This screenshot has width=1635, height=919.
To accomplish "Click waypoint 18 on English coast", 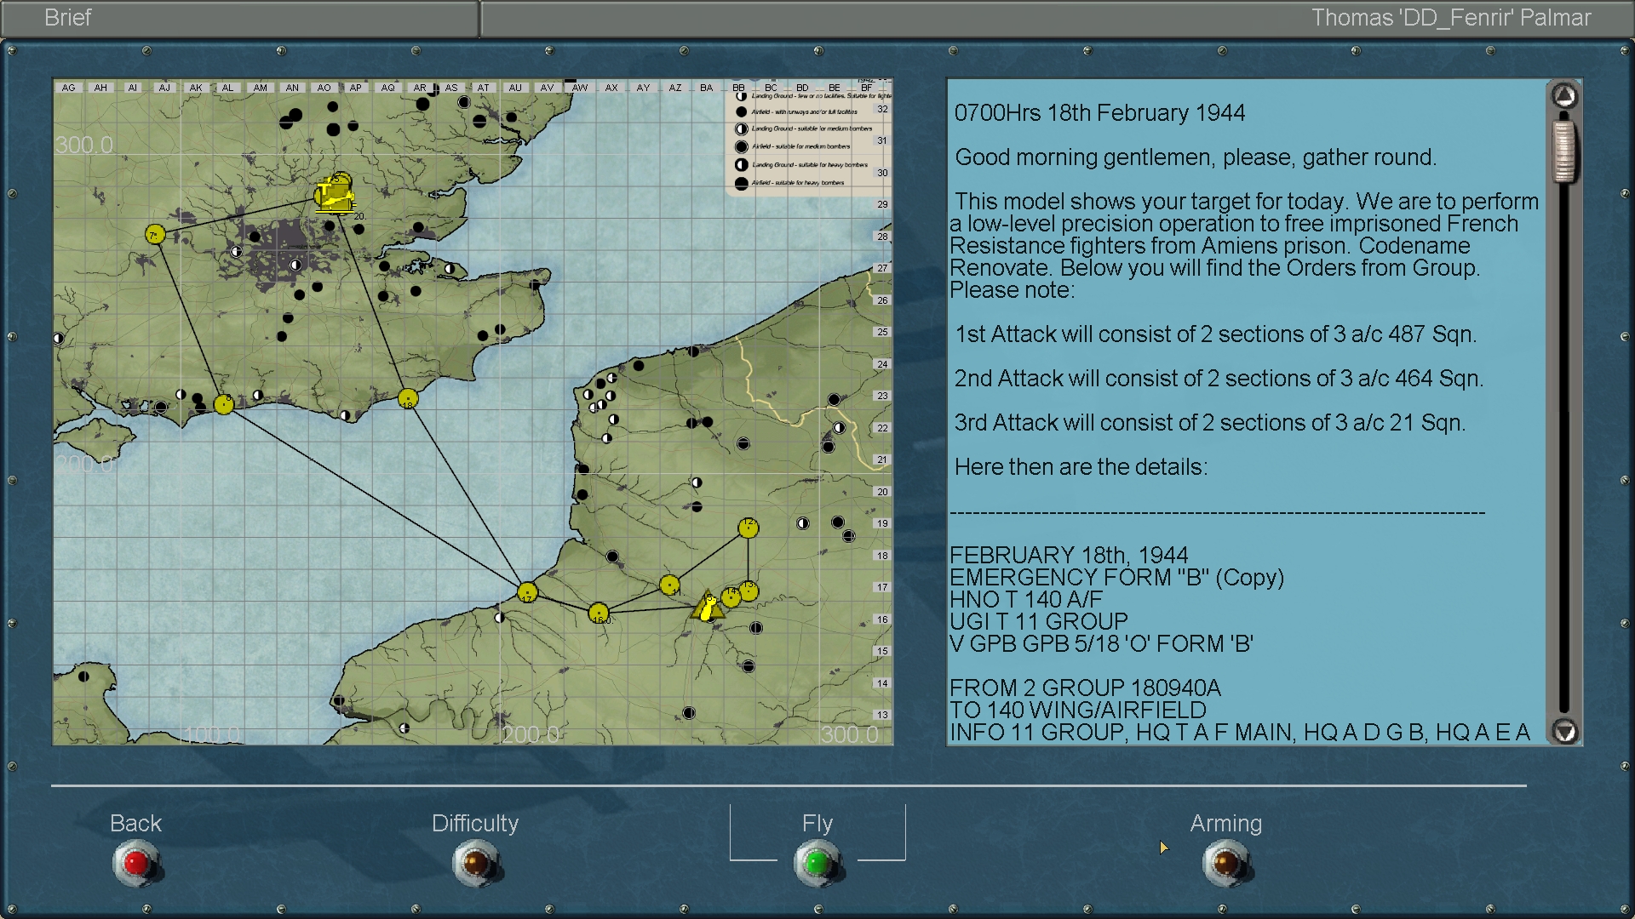I will click(408, 398).
